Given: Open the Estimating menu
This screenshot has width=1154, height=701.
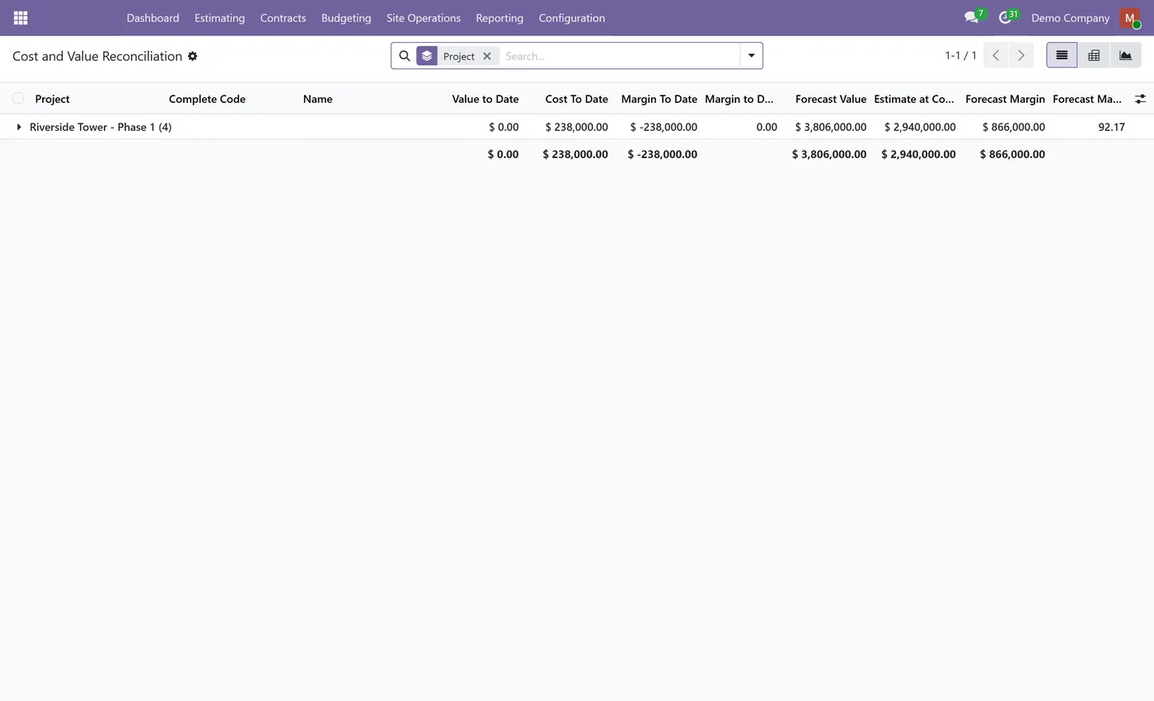Looking at the screenshot, I should [219, 17].
